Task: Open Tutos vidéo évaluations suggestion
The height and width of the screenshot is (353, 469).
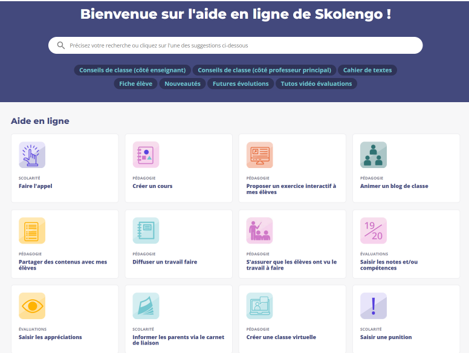Action: click(x=316, y=84)
